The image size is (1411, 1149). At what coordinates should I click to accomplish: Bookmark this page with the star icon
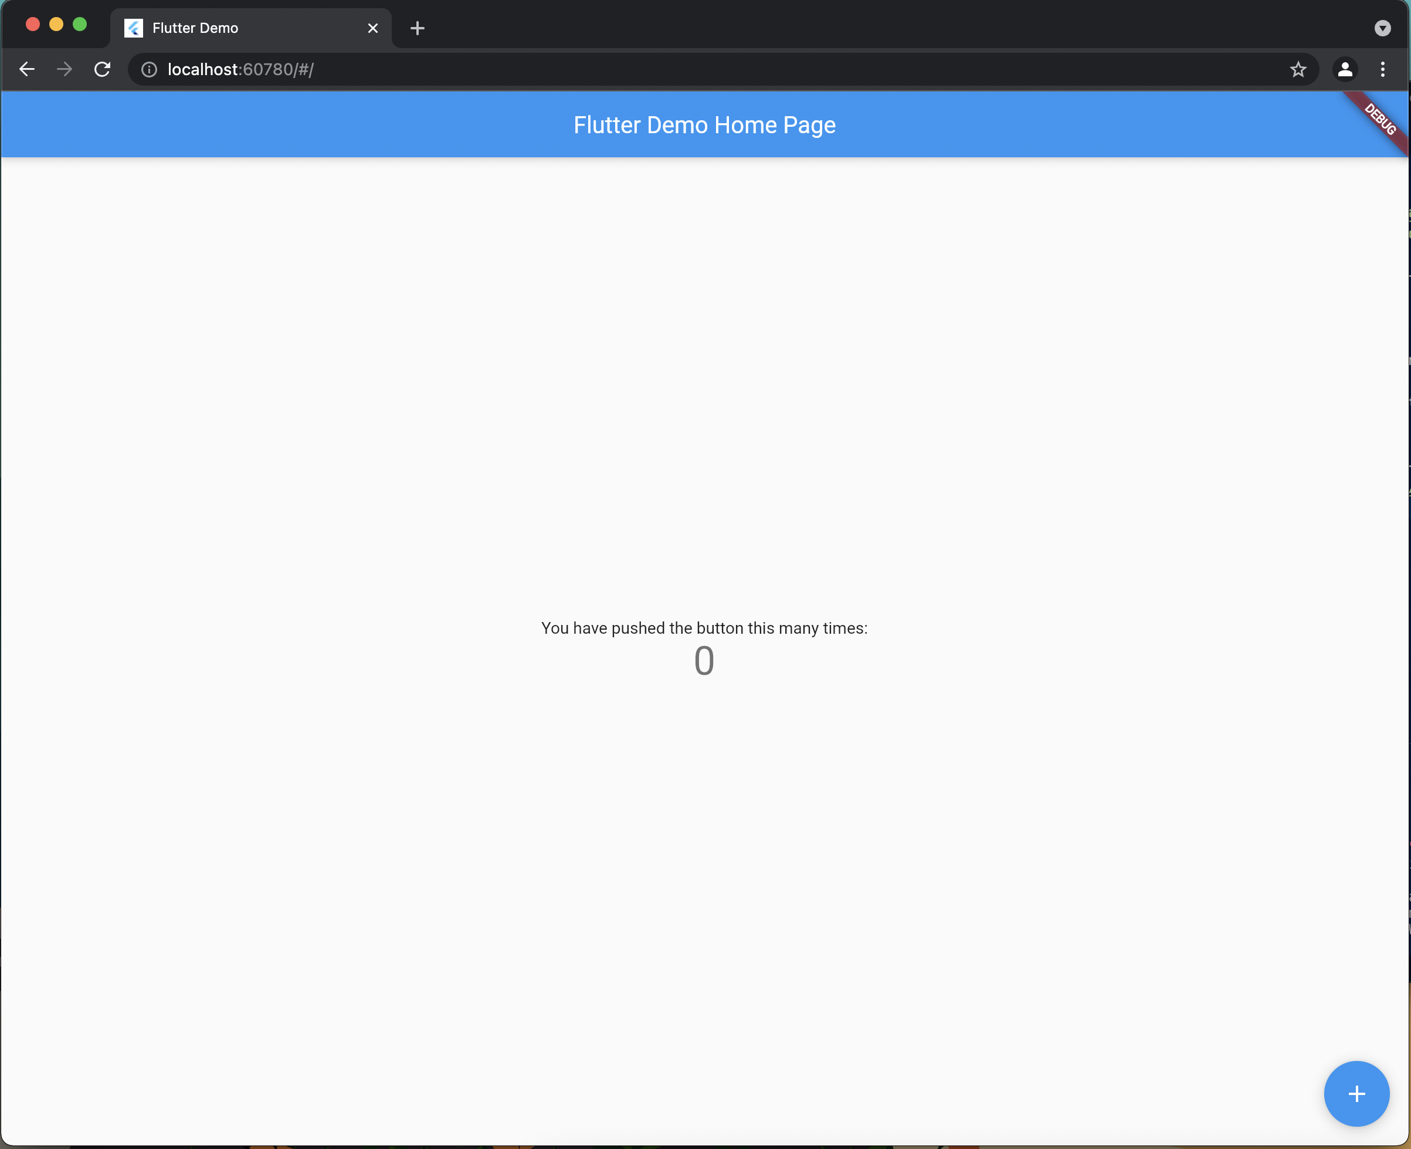[1298, 69]
